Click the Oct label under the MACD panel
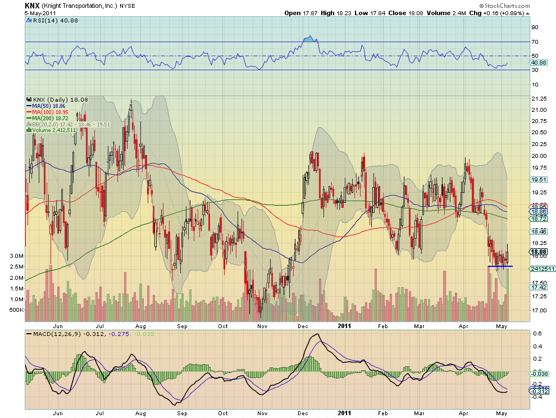556x418 pixels. click(x=223, y=413)
